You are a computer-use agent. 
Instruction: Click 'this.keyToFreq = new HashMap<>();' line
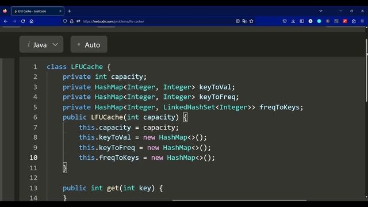click(x=145, y=148)
